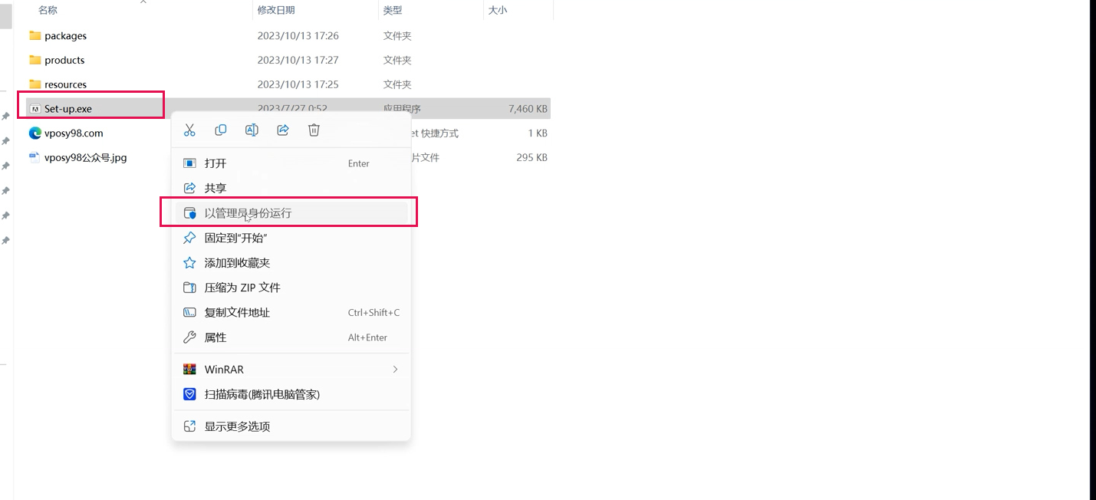
Task: Select 复制文件地址 menu item
Action: pyautogui.click(x=237, y=313)
